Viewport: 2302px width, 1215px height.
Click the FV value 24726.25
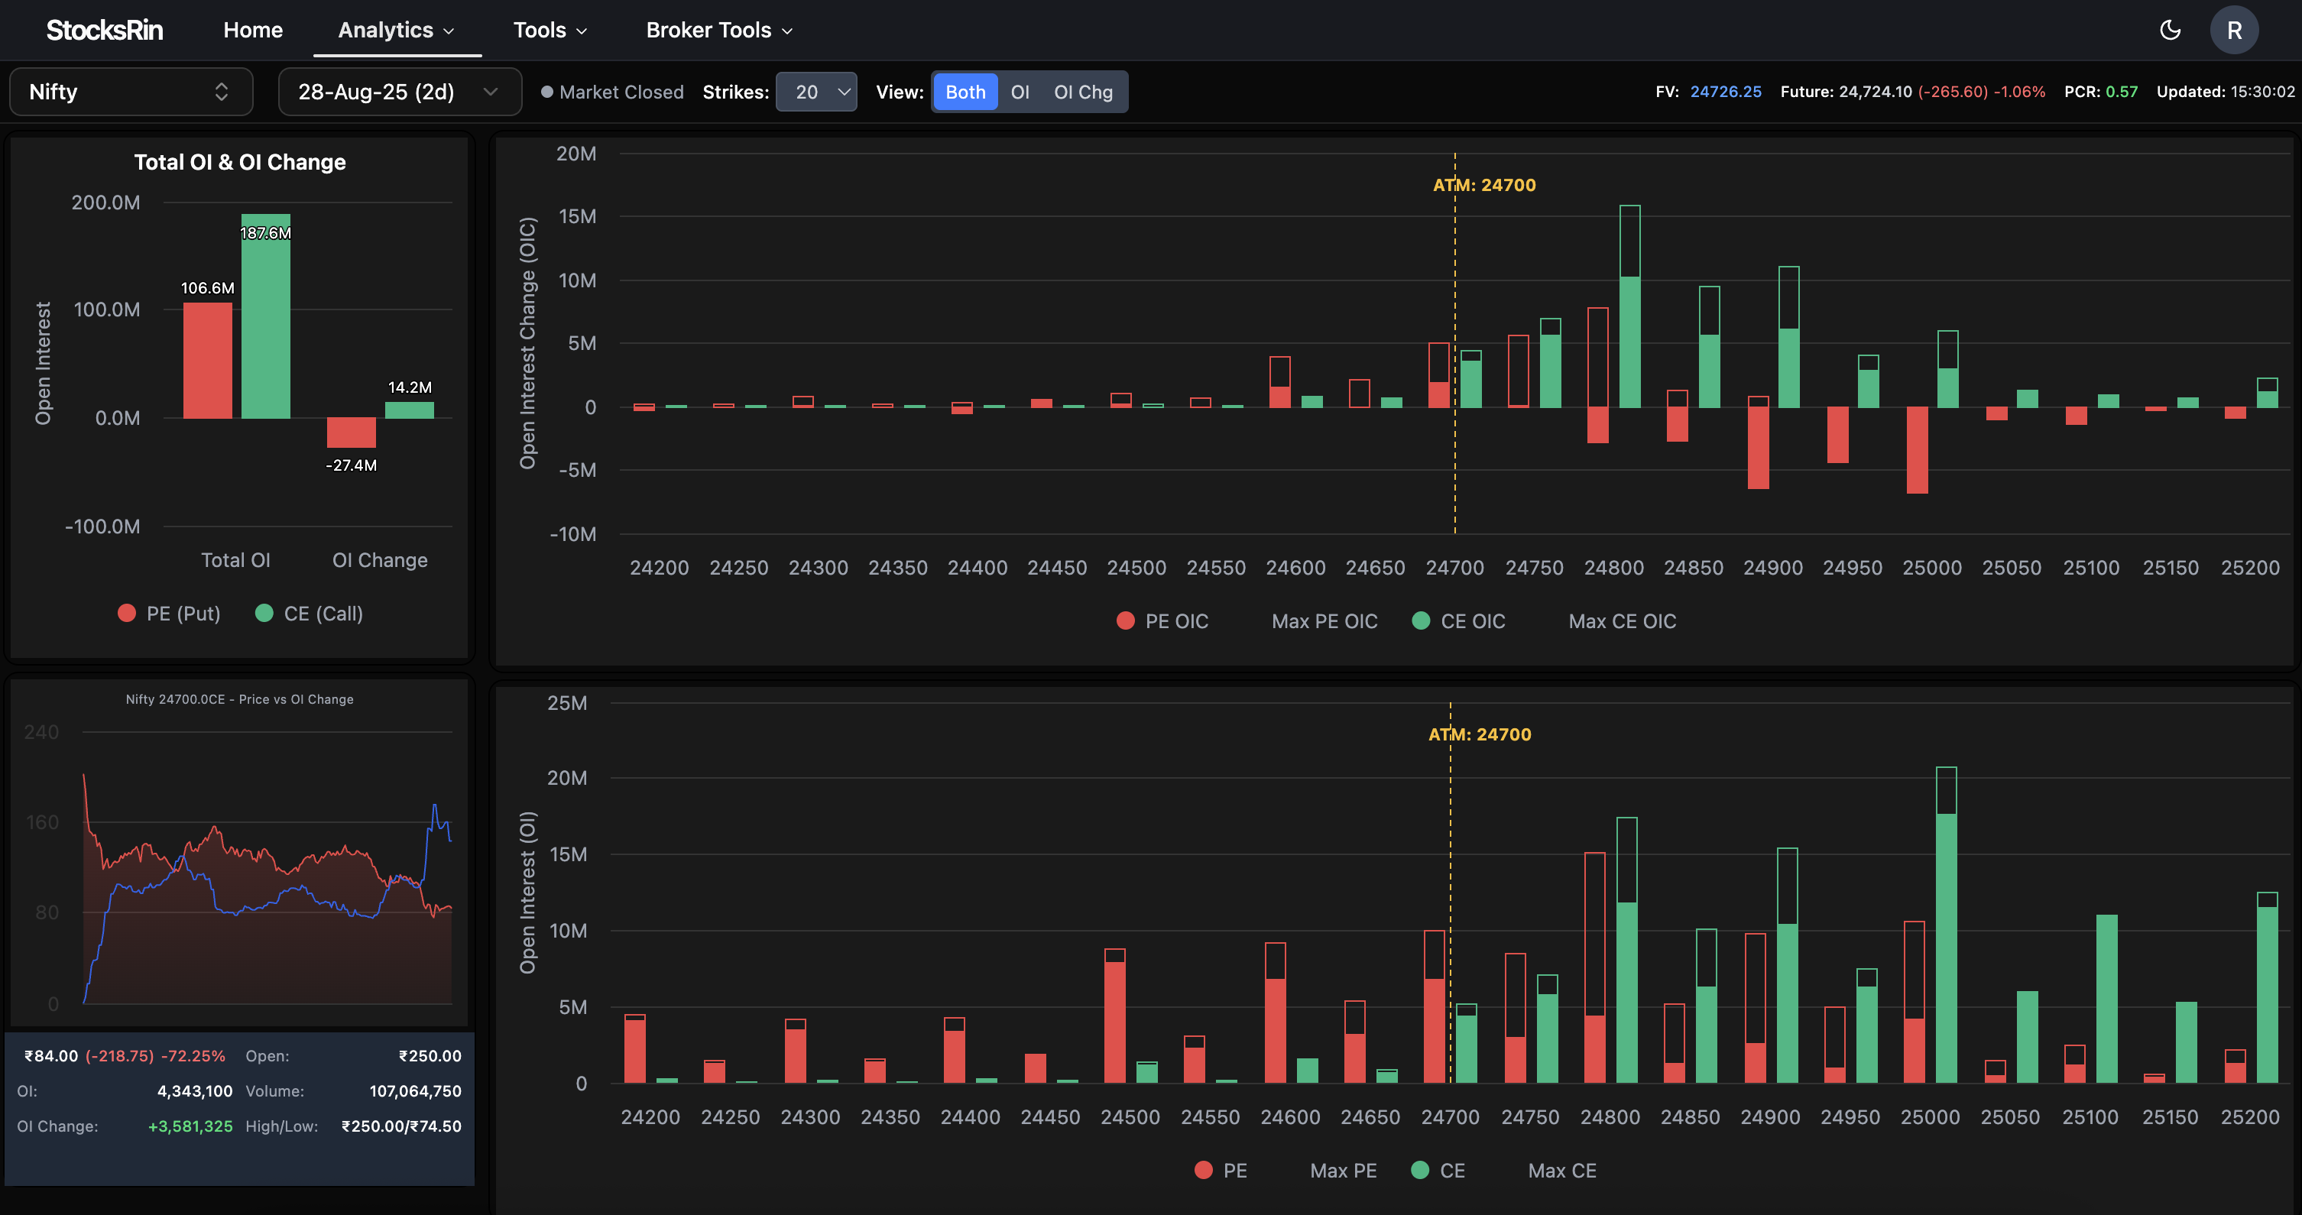click(x=1726, y=92)
